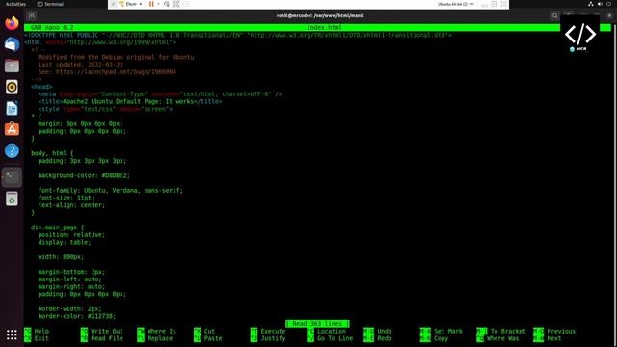Place cursor on the title line 'Apache2 Ubuntu Default Page'
Image resolution: width=617 pixels, height=347 pixels.
(130, 101)
